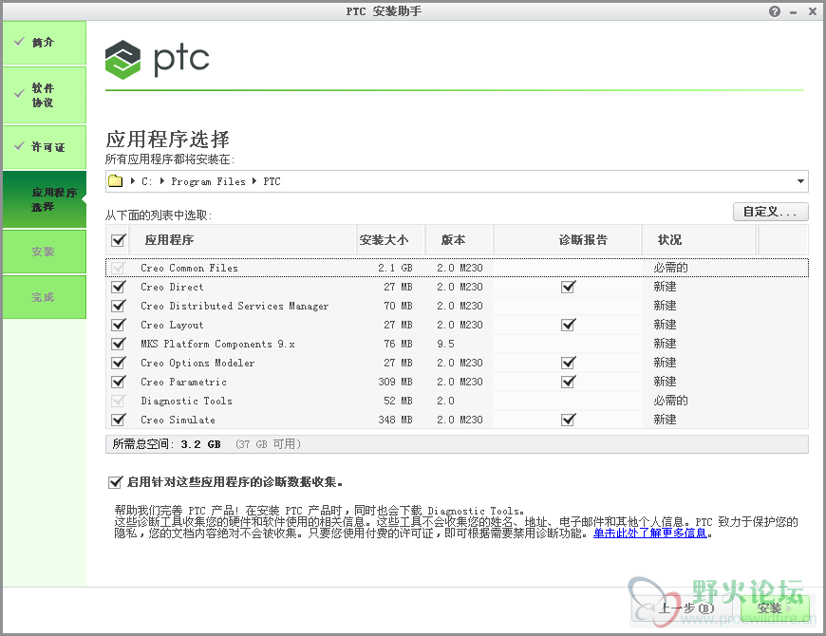Click Program Files in the install path

[208, 181]
